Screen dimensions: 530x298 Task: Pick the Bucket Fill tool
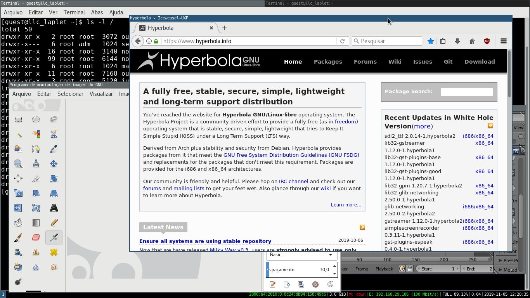[18, 223]
